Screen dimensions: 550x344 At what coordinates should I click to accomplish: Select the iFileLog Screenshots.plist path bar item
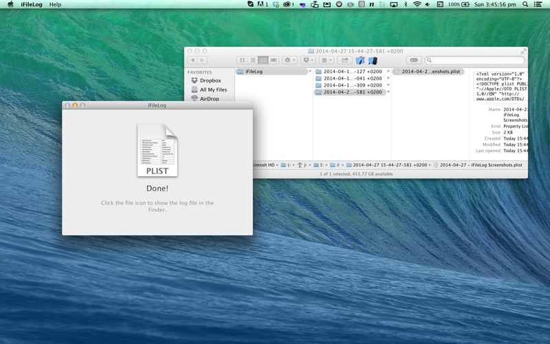[x=481, y=165]
